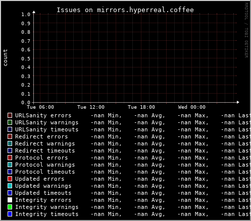The width and height of the screenshot is (251, 221).
Task: Click the Protocol timeouts legend text
Action: [x=45, y=172]
